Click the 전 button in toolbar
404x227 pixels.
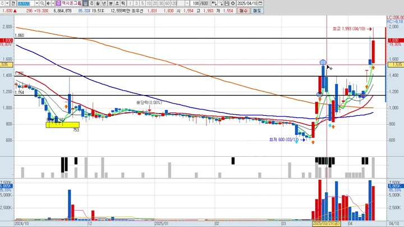pyautogui.click(x=12, y=3)
